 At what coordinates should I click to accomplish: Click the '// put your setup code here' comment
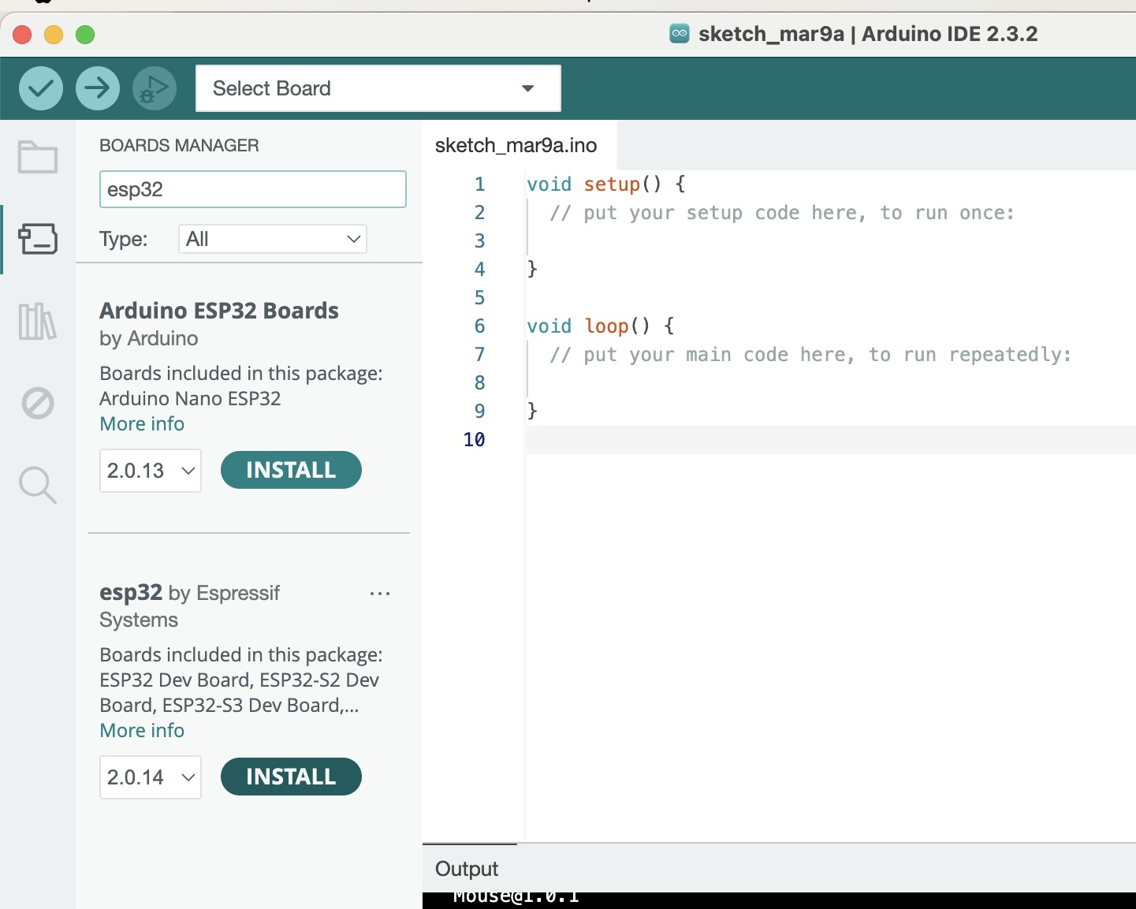click(782, 213)
